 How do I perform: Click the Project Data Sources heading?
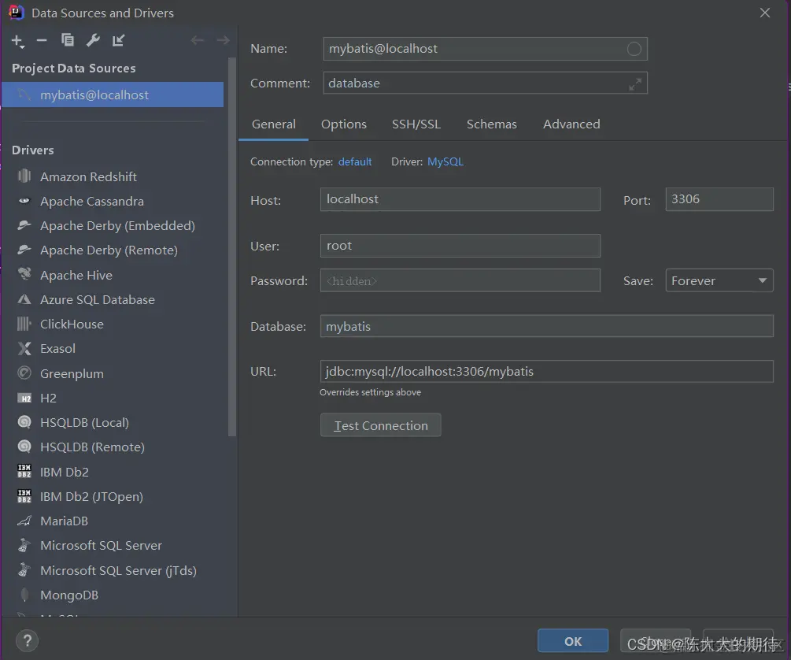click(74, 69)
